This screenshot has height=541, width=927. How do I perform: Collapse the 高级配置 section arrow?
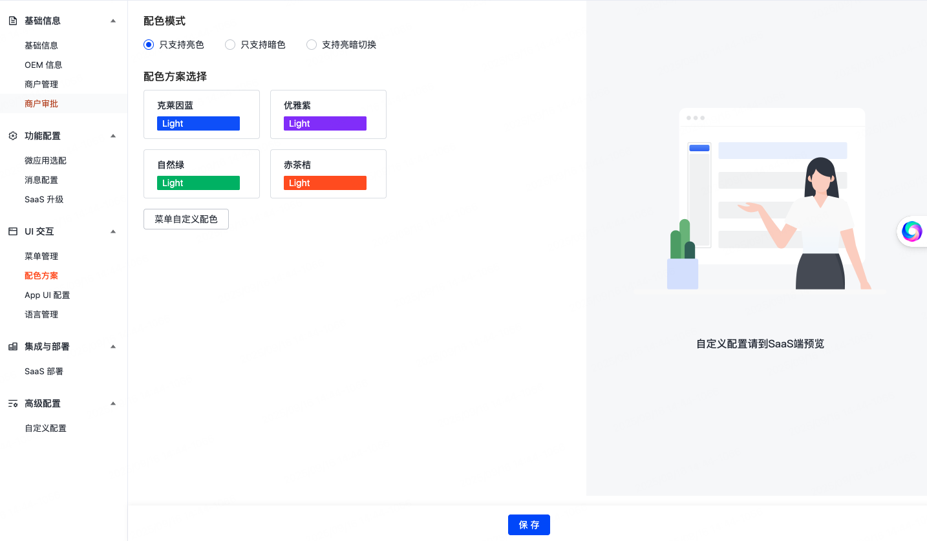113,403
